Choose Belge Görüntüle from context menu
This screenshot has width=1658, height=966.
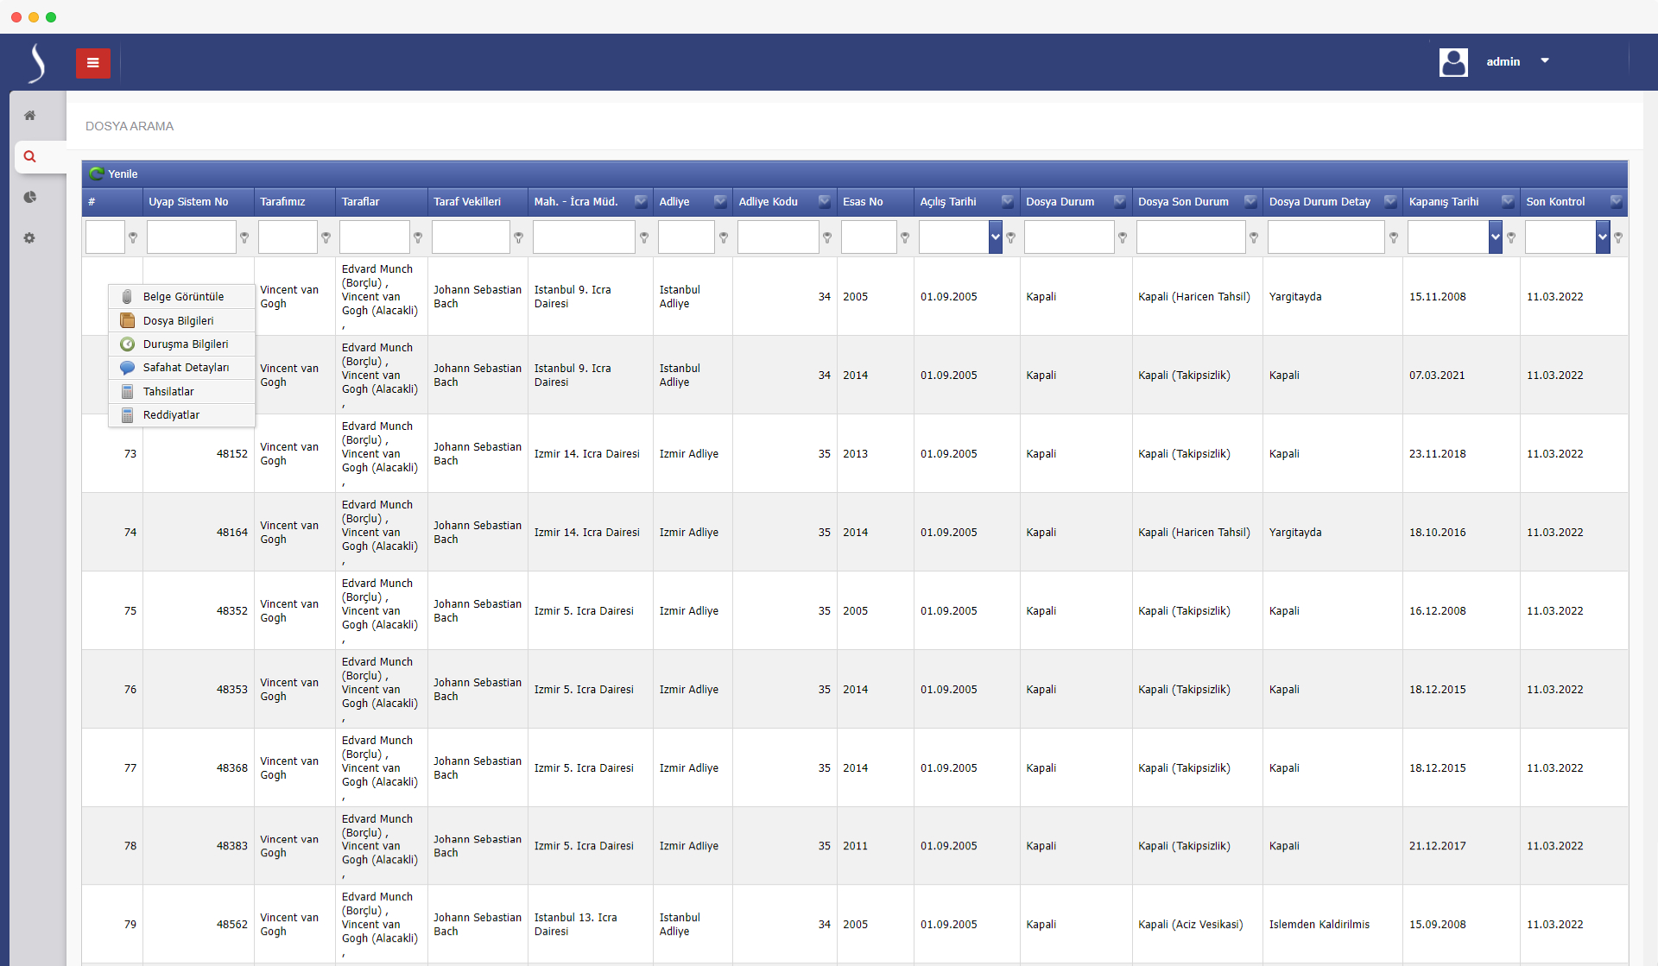pos(183,297)
